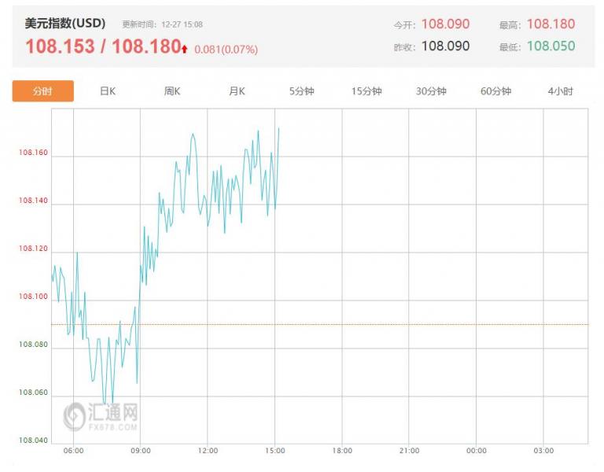Click the 0.081(0.07%) change value
Viewport: 604px width, 472px height.
[226, 50]
